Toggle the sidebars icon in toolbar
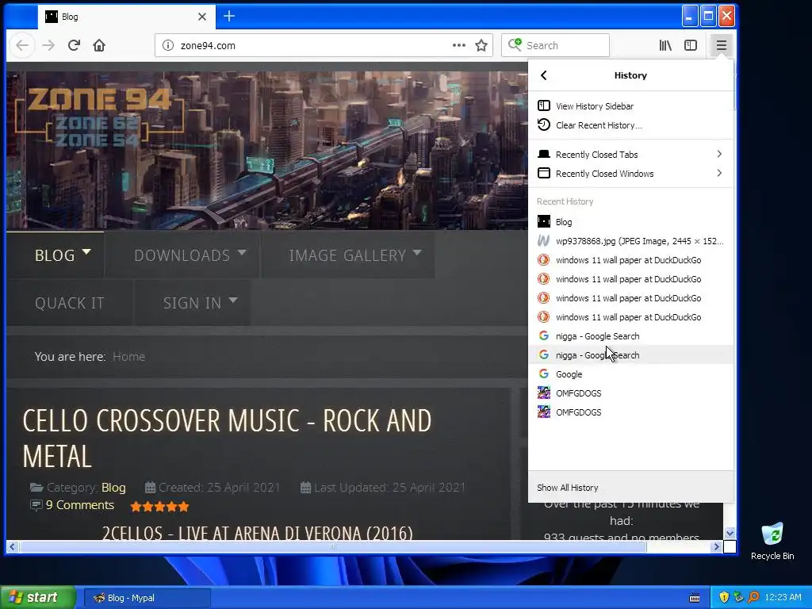 point(691,45)
